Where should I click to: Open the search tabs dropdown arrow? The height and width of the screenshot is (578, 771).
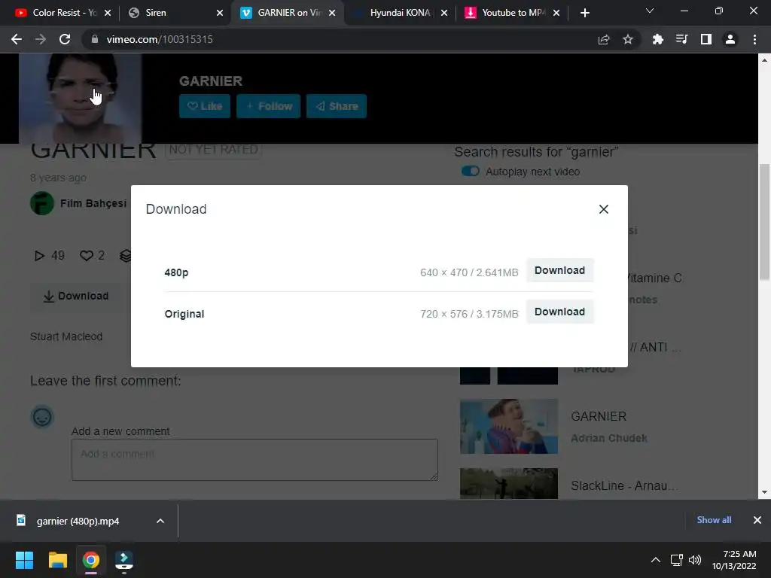(x=650, y=11)
